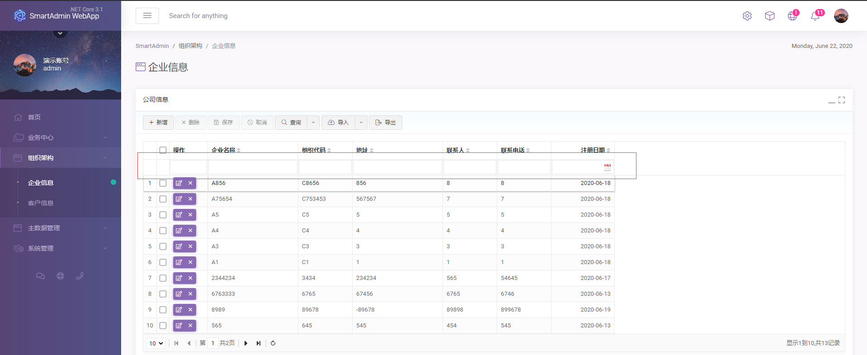The height and width of the screenshot is (355, 867).
Task: Click the 企业名称 filter input field
Action: pos(253,167)
